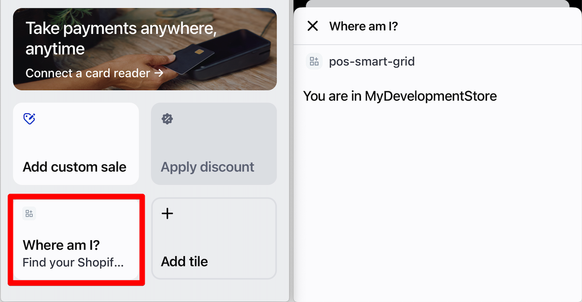Click the Where am I? panel title

(x=363, y=26)
